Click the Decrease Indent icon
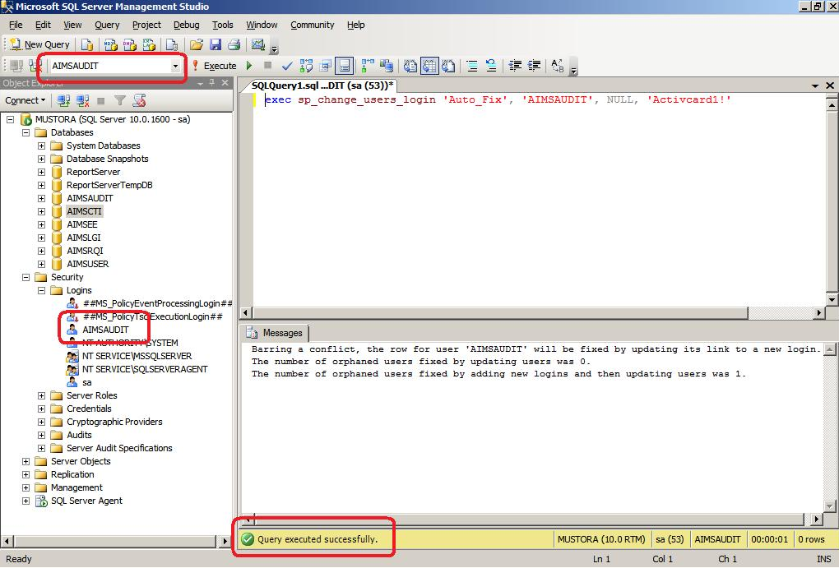This screenshot has height=568, width=839. [515, 66]
